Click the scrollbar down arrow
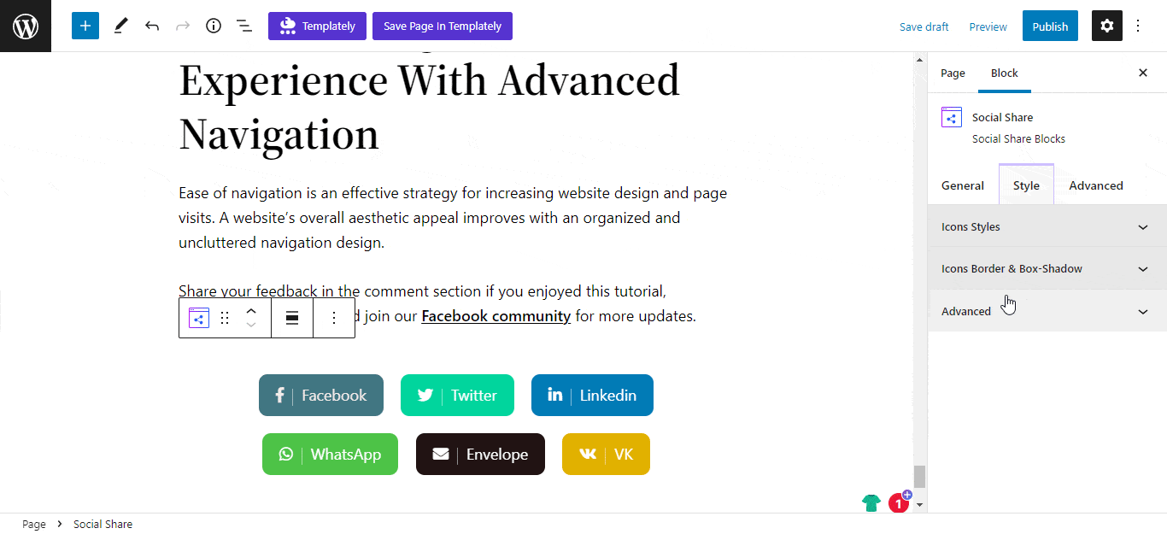The width and height of the screenshot is (1167, 534). click(x=919, y=505)
